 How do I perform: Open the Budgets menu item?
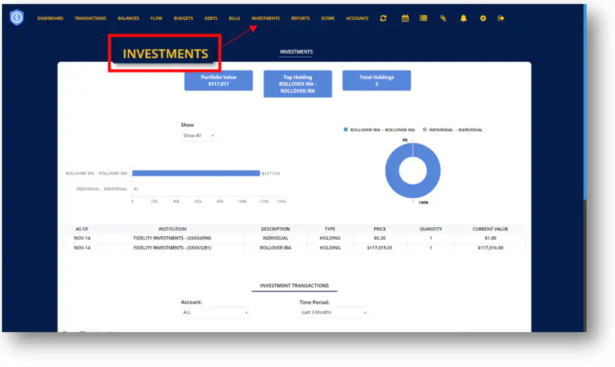(183, 19)
